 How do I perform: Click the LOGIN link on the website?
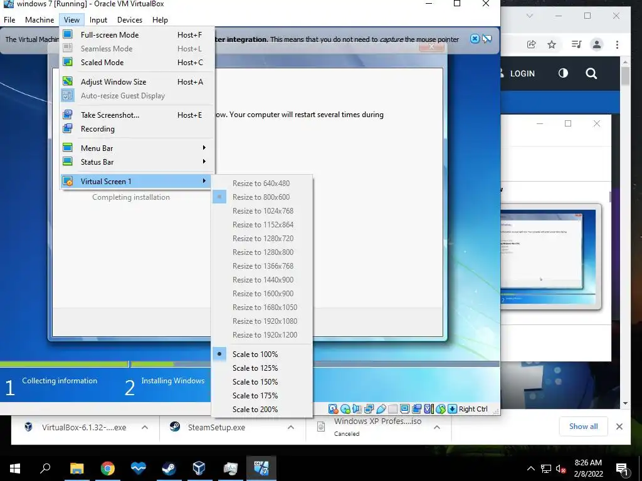522,74
